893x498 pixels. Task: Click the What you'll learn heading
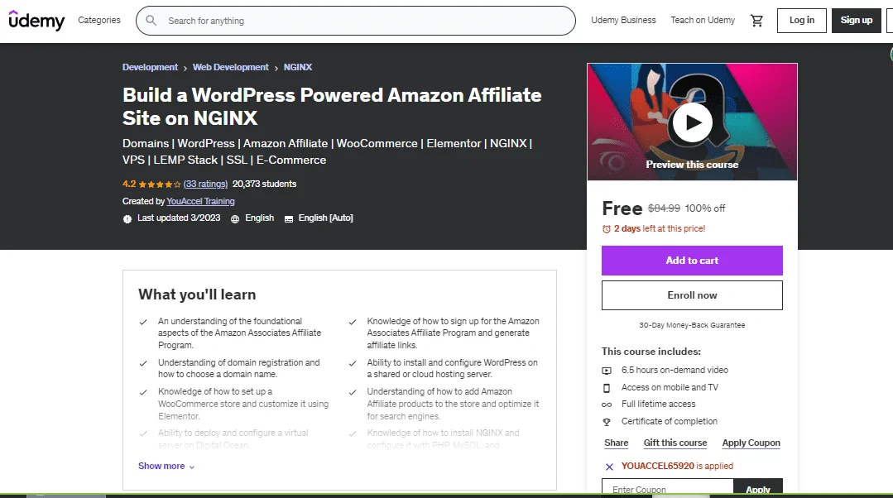point(197,294)
